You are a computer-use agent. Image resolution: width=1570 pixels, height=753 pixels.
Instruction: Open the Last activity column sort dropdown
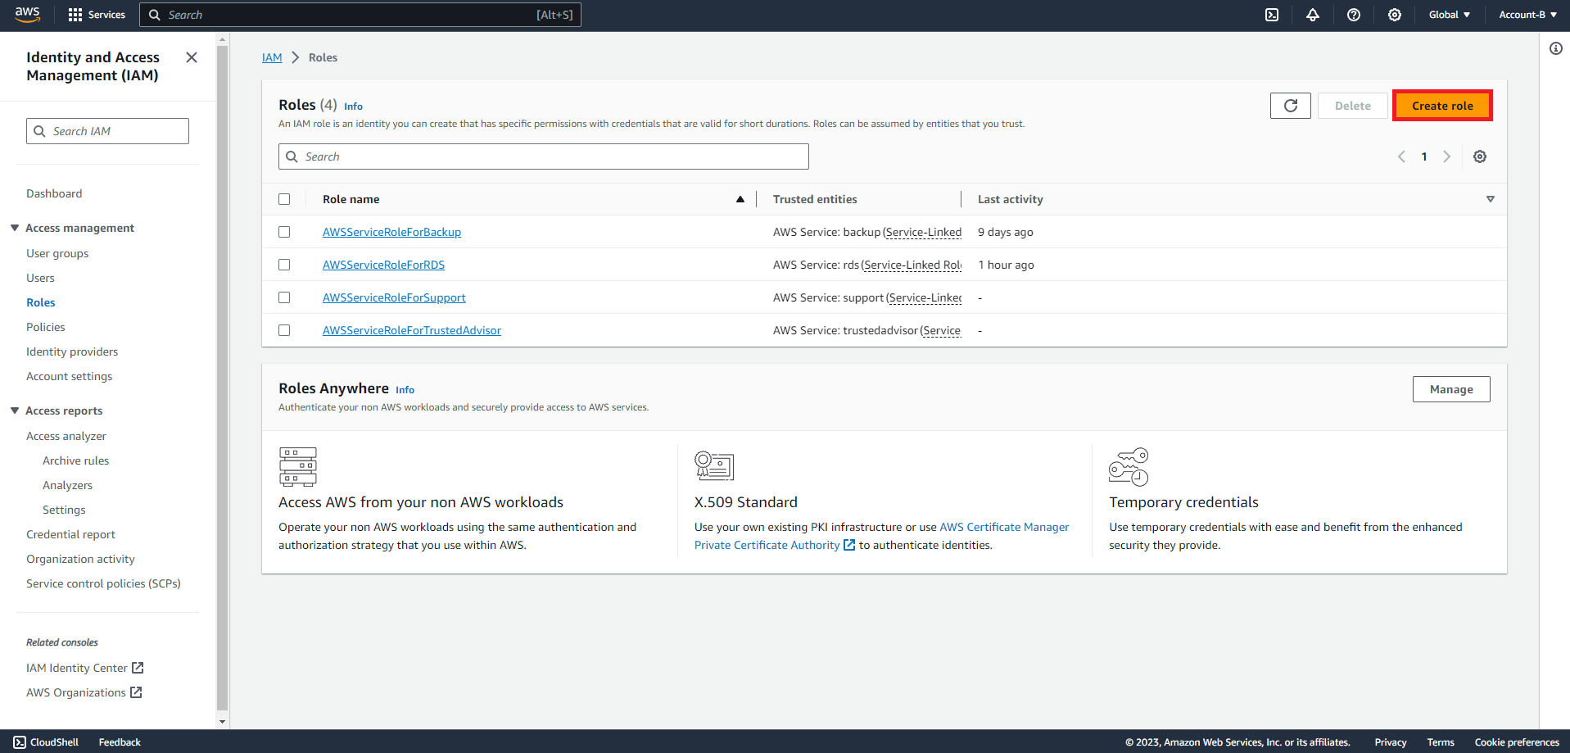(1491, 199)
